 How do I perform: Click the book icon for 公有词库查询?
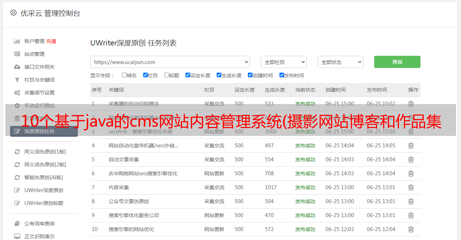point(17,224)
